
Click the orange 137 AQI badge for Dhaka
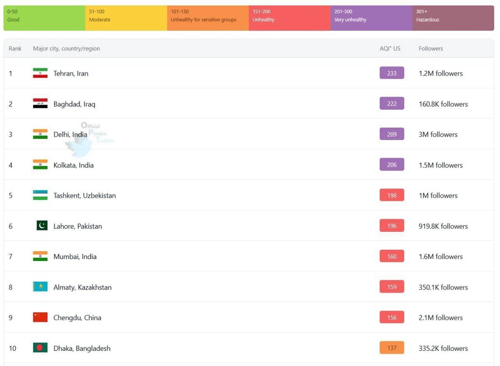(x=392, y=348)
